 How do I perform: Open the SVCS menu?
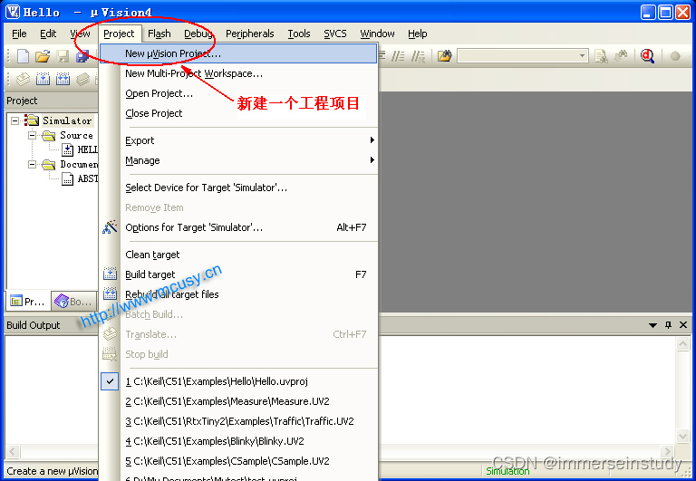pos(334,34)
